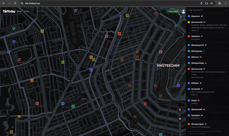This screenshot has width=229, height=136.
Task: Select the @deld activity entry
Action: pos(207,102)
